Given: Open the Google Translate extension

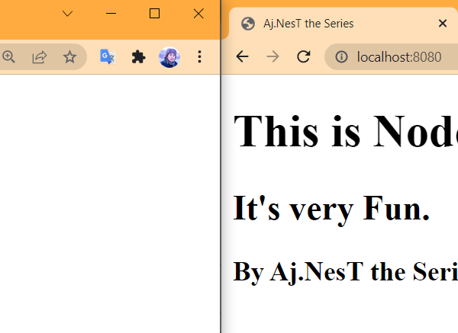Looking at the screenshot, I should click(108, 56).
